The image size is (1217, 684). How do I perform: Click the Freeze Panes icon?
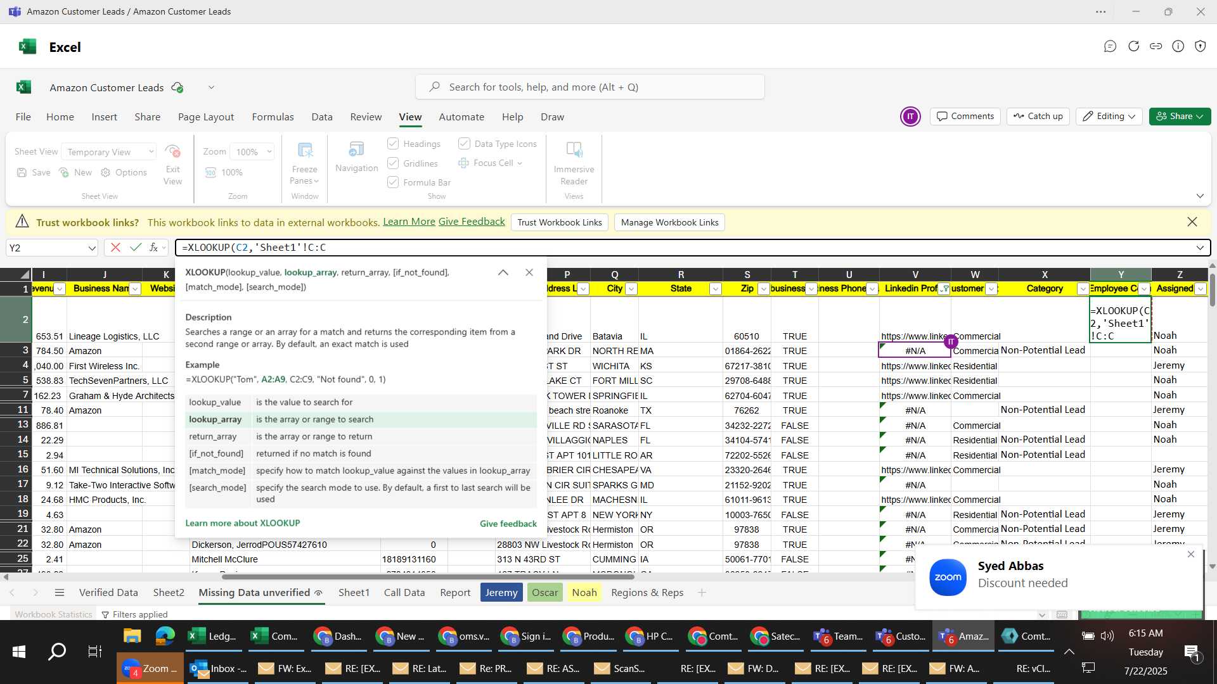click(305, 151)
